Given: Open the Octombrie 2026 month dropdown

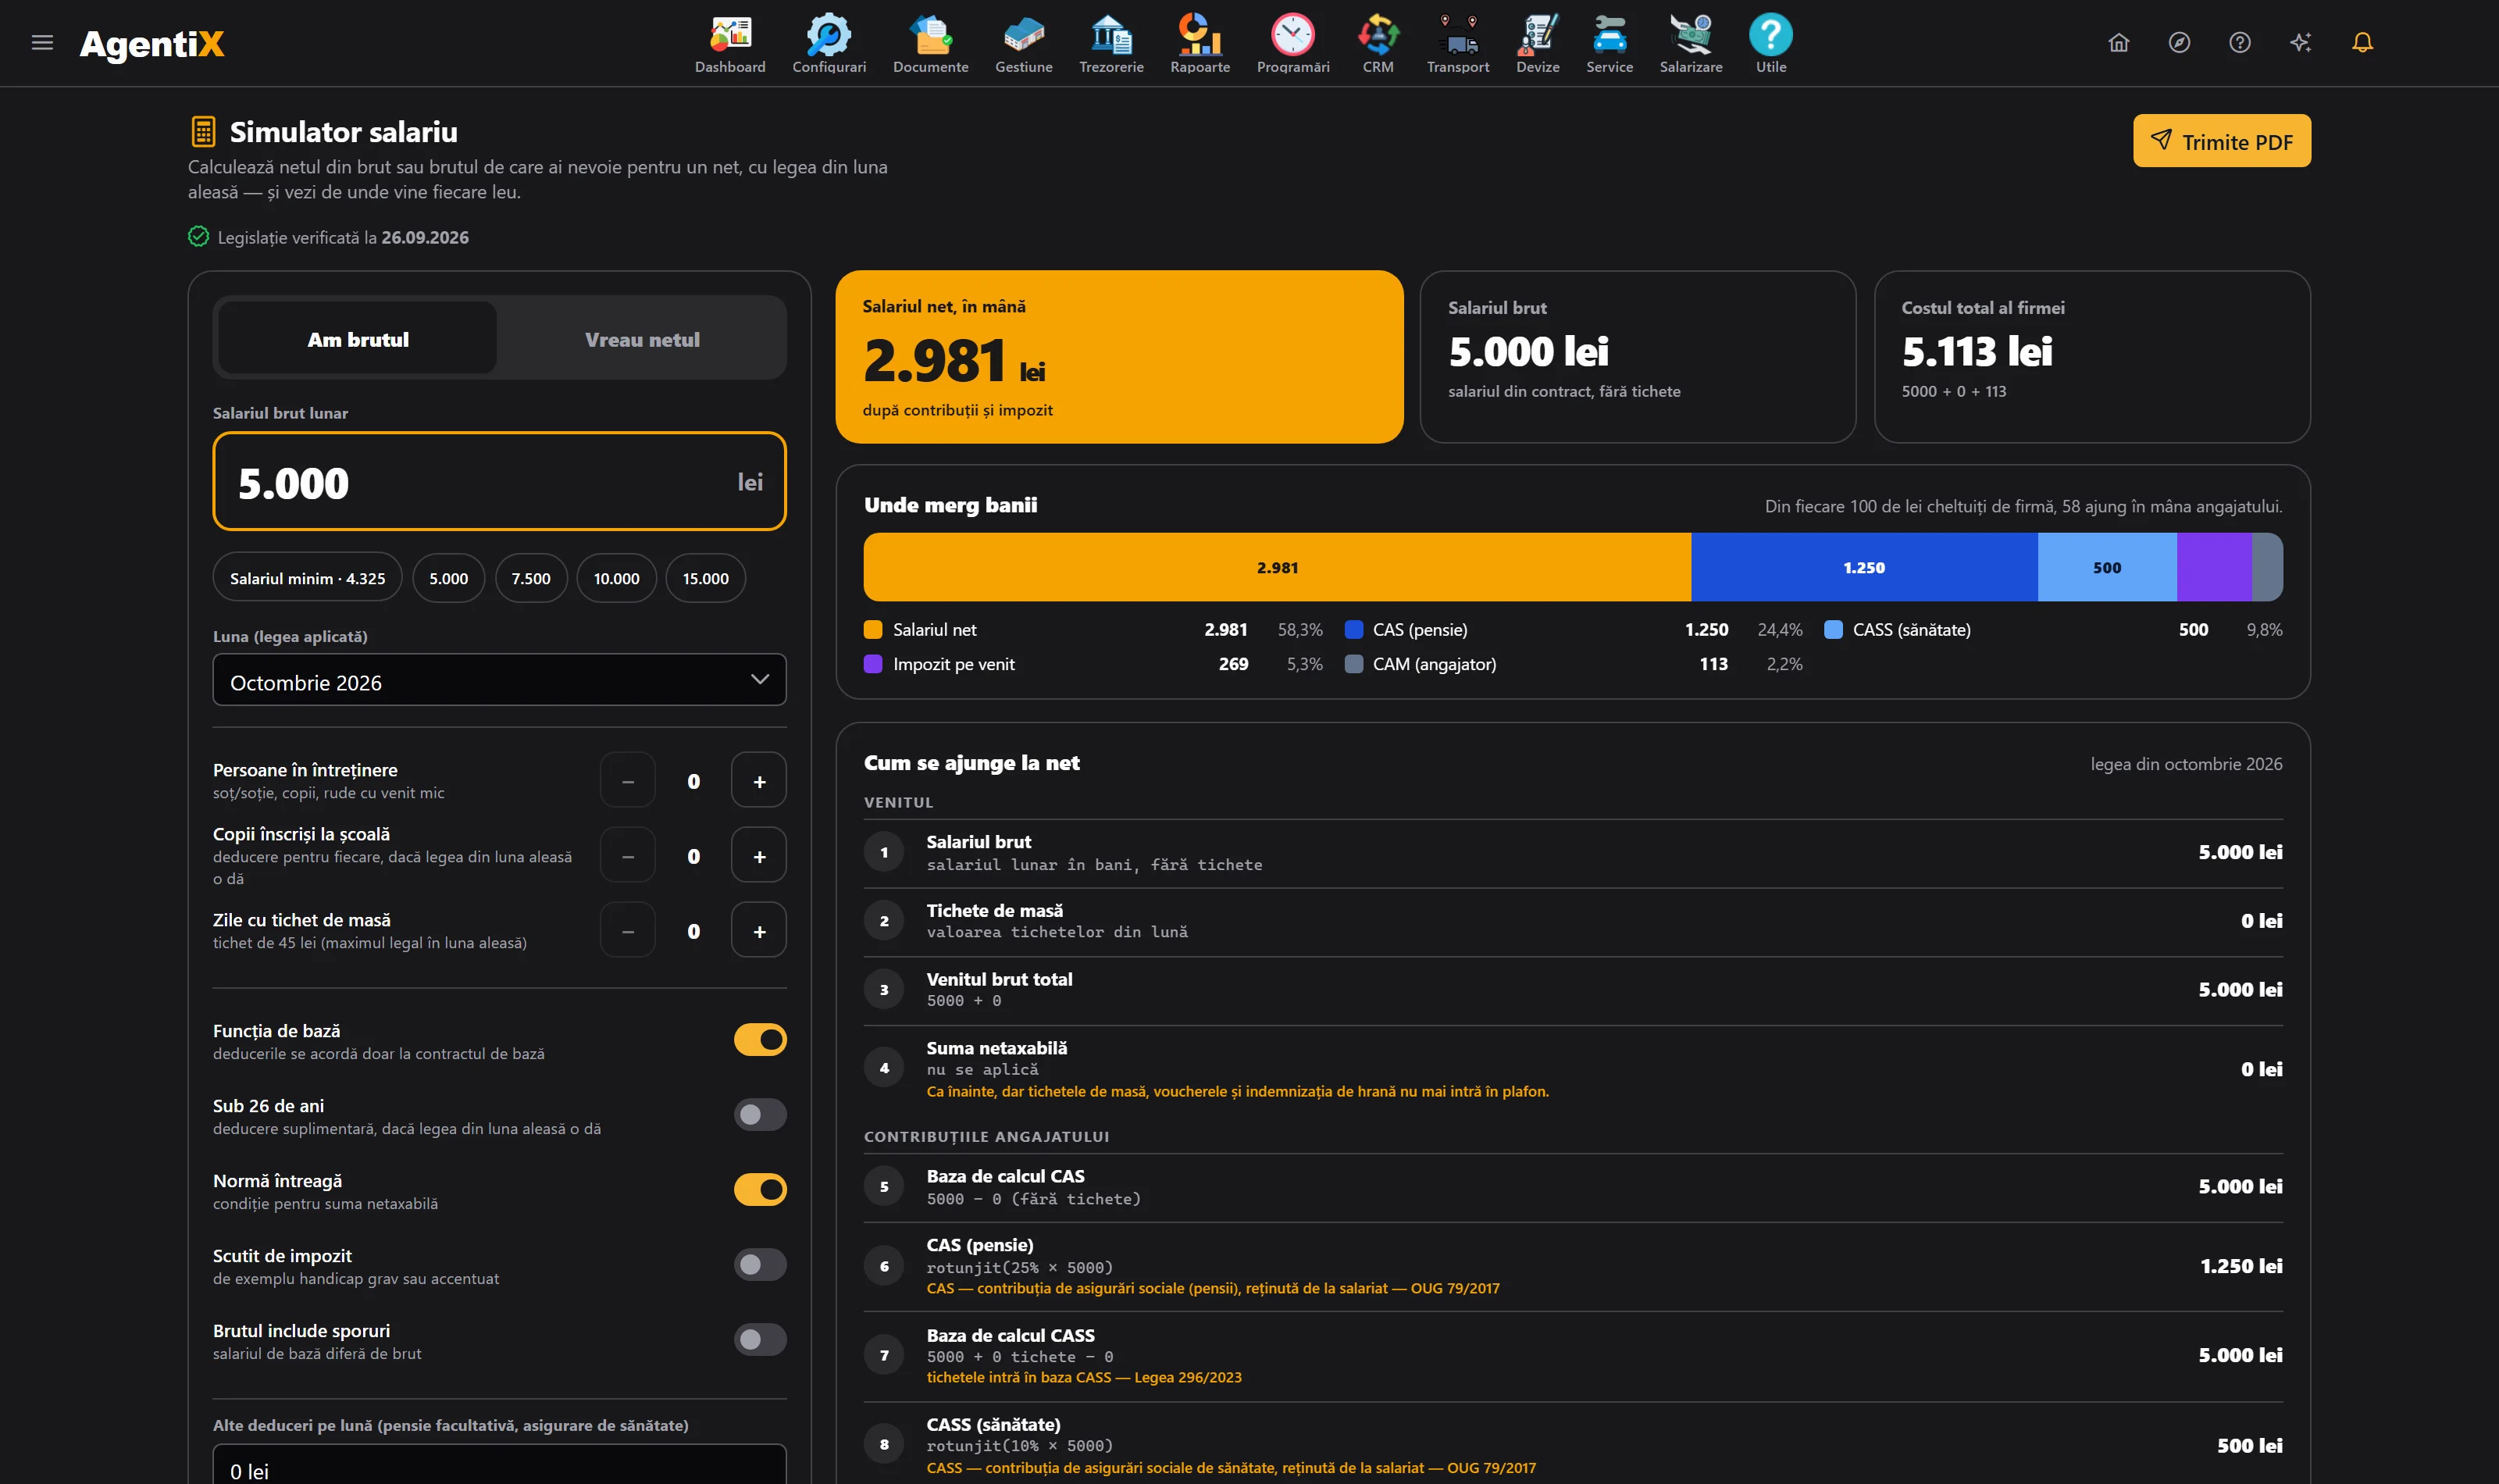Looking at the screenshot, I should (499, 680).
